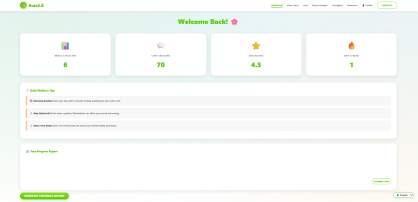This screenshot has height=202, width=418.
Task: Click the Day Streak value 1
Action: (x=351, y=65)
